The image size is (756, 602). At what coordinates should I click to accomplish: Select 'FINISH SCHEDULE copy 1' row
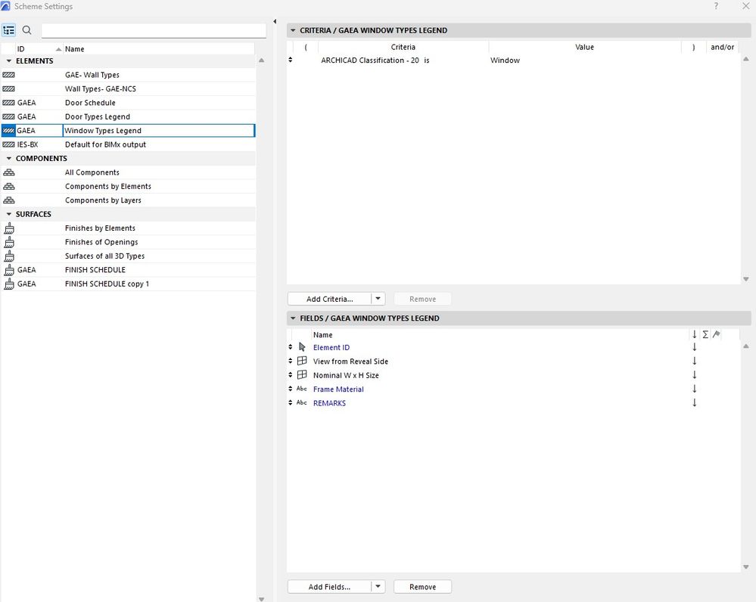[128, 284]
